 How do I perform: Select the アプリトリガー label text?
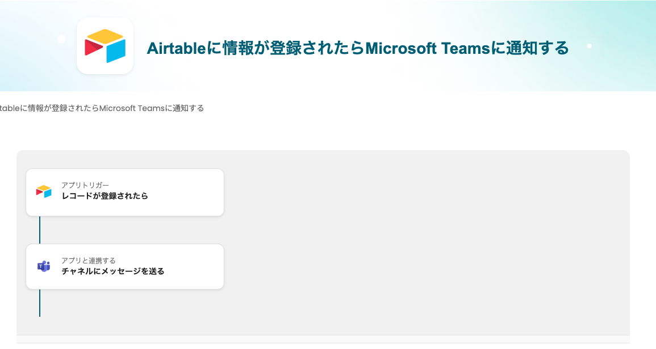85,185
